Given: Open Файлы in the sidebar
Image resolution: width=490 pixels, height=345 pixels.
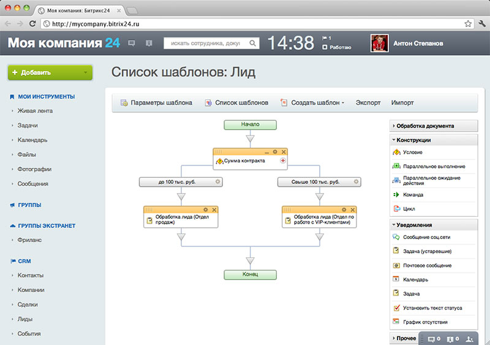Looking at the screenshot, I should coord(26,154).
